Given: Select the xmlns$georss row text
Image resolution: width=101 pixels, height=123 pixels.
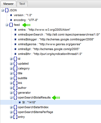Looking at the screenshot, I should [50, 44].
